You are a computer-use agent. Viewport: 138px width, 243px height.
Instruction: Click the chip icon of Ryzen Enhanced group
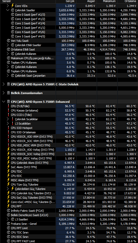[8, 102]
